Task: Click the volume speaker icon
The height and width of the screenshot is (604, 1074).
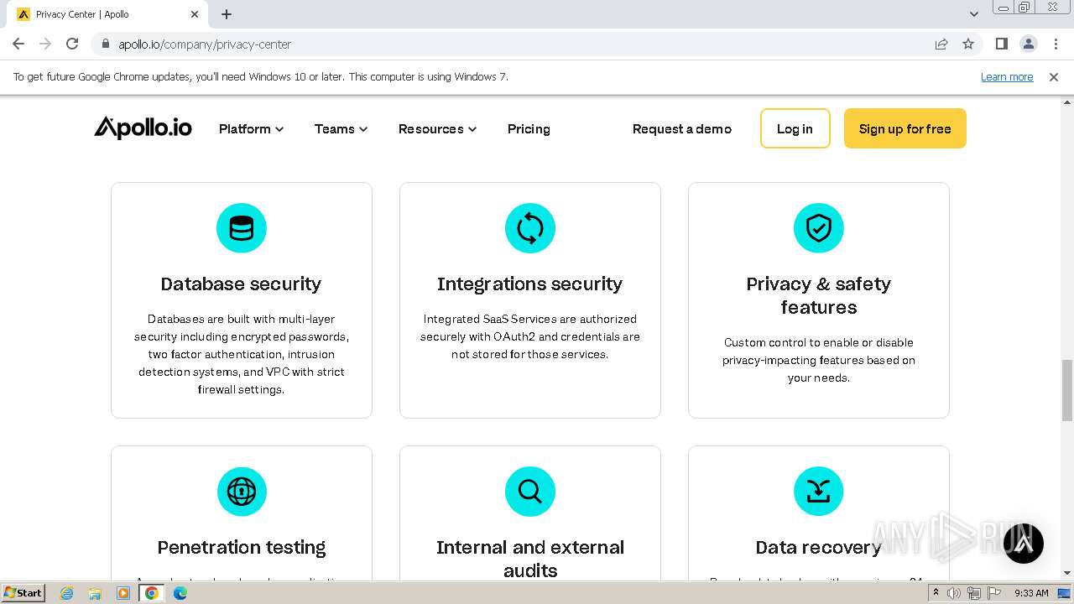Action: [954, 593]
